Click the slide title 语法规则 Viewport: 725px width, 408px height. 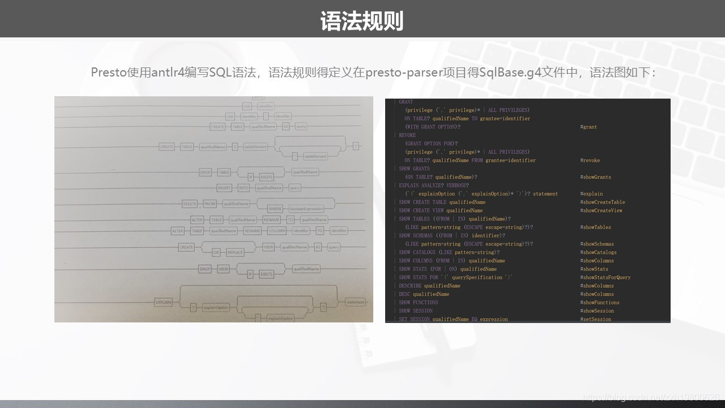pos(362,21)
